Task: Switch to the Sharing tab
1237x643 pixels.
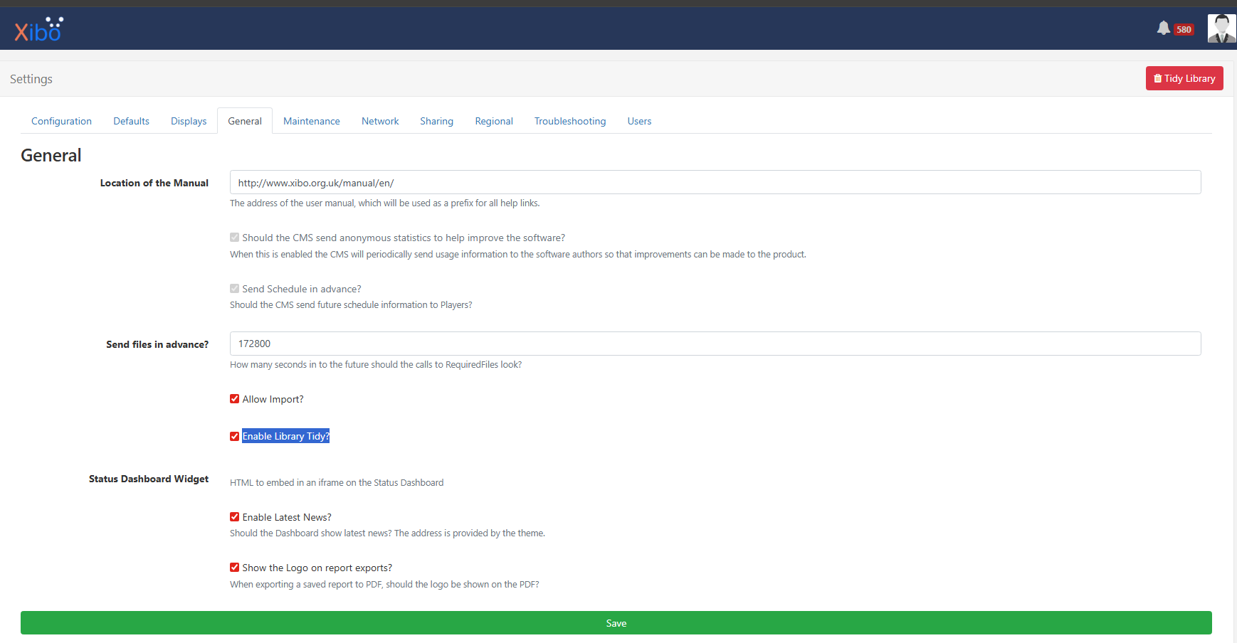Action: tap(436, 122)
